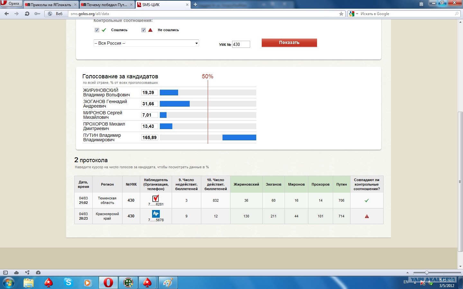Switch to the "Почему победил Пут..." tab
The width and height of the screenshot is (463, 289).
104,5
